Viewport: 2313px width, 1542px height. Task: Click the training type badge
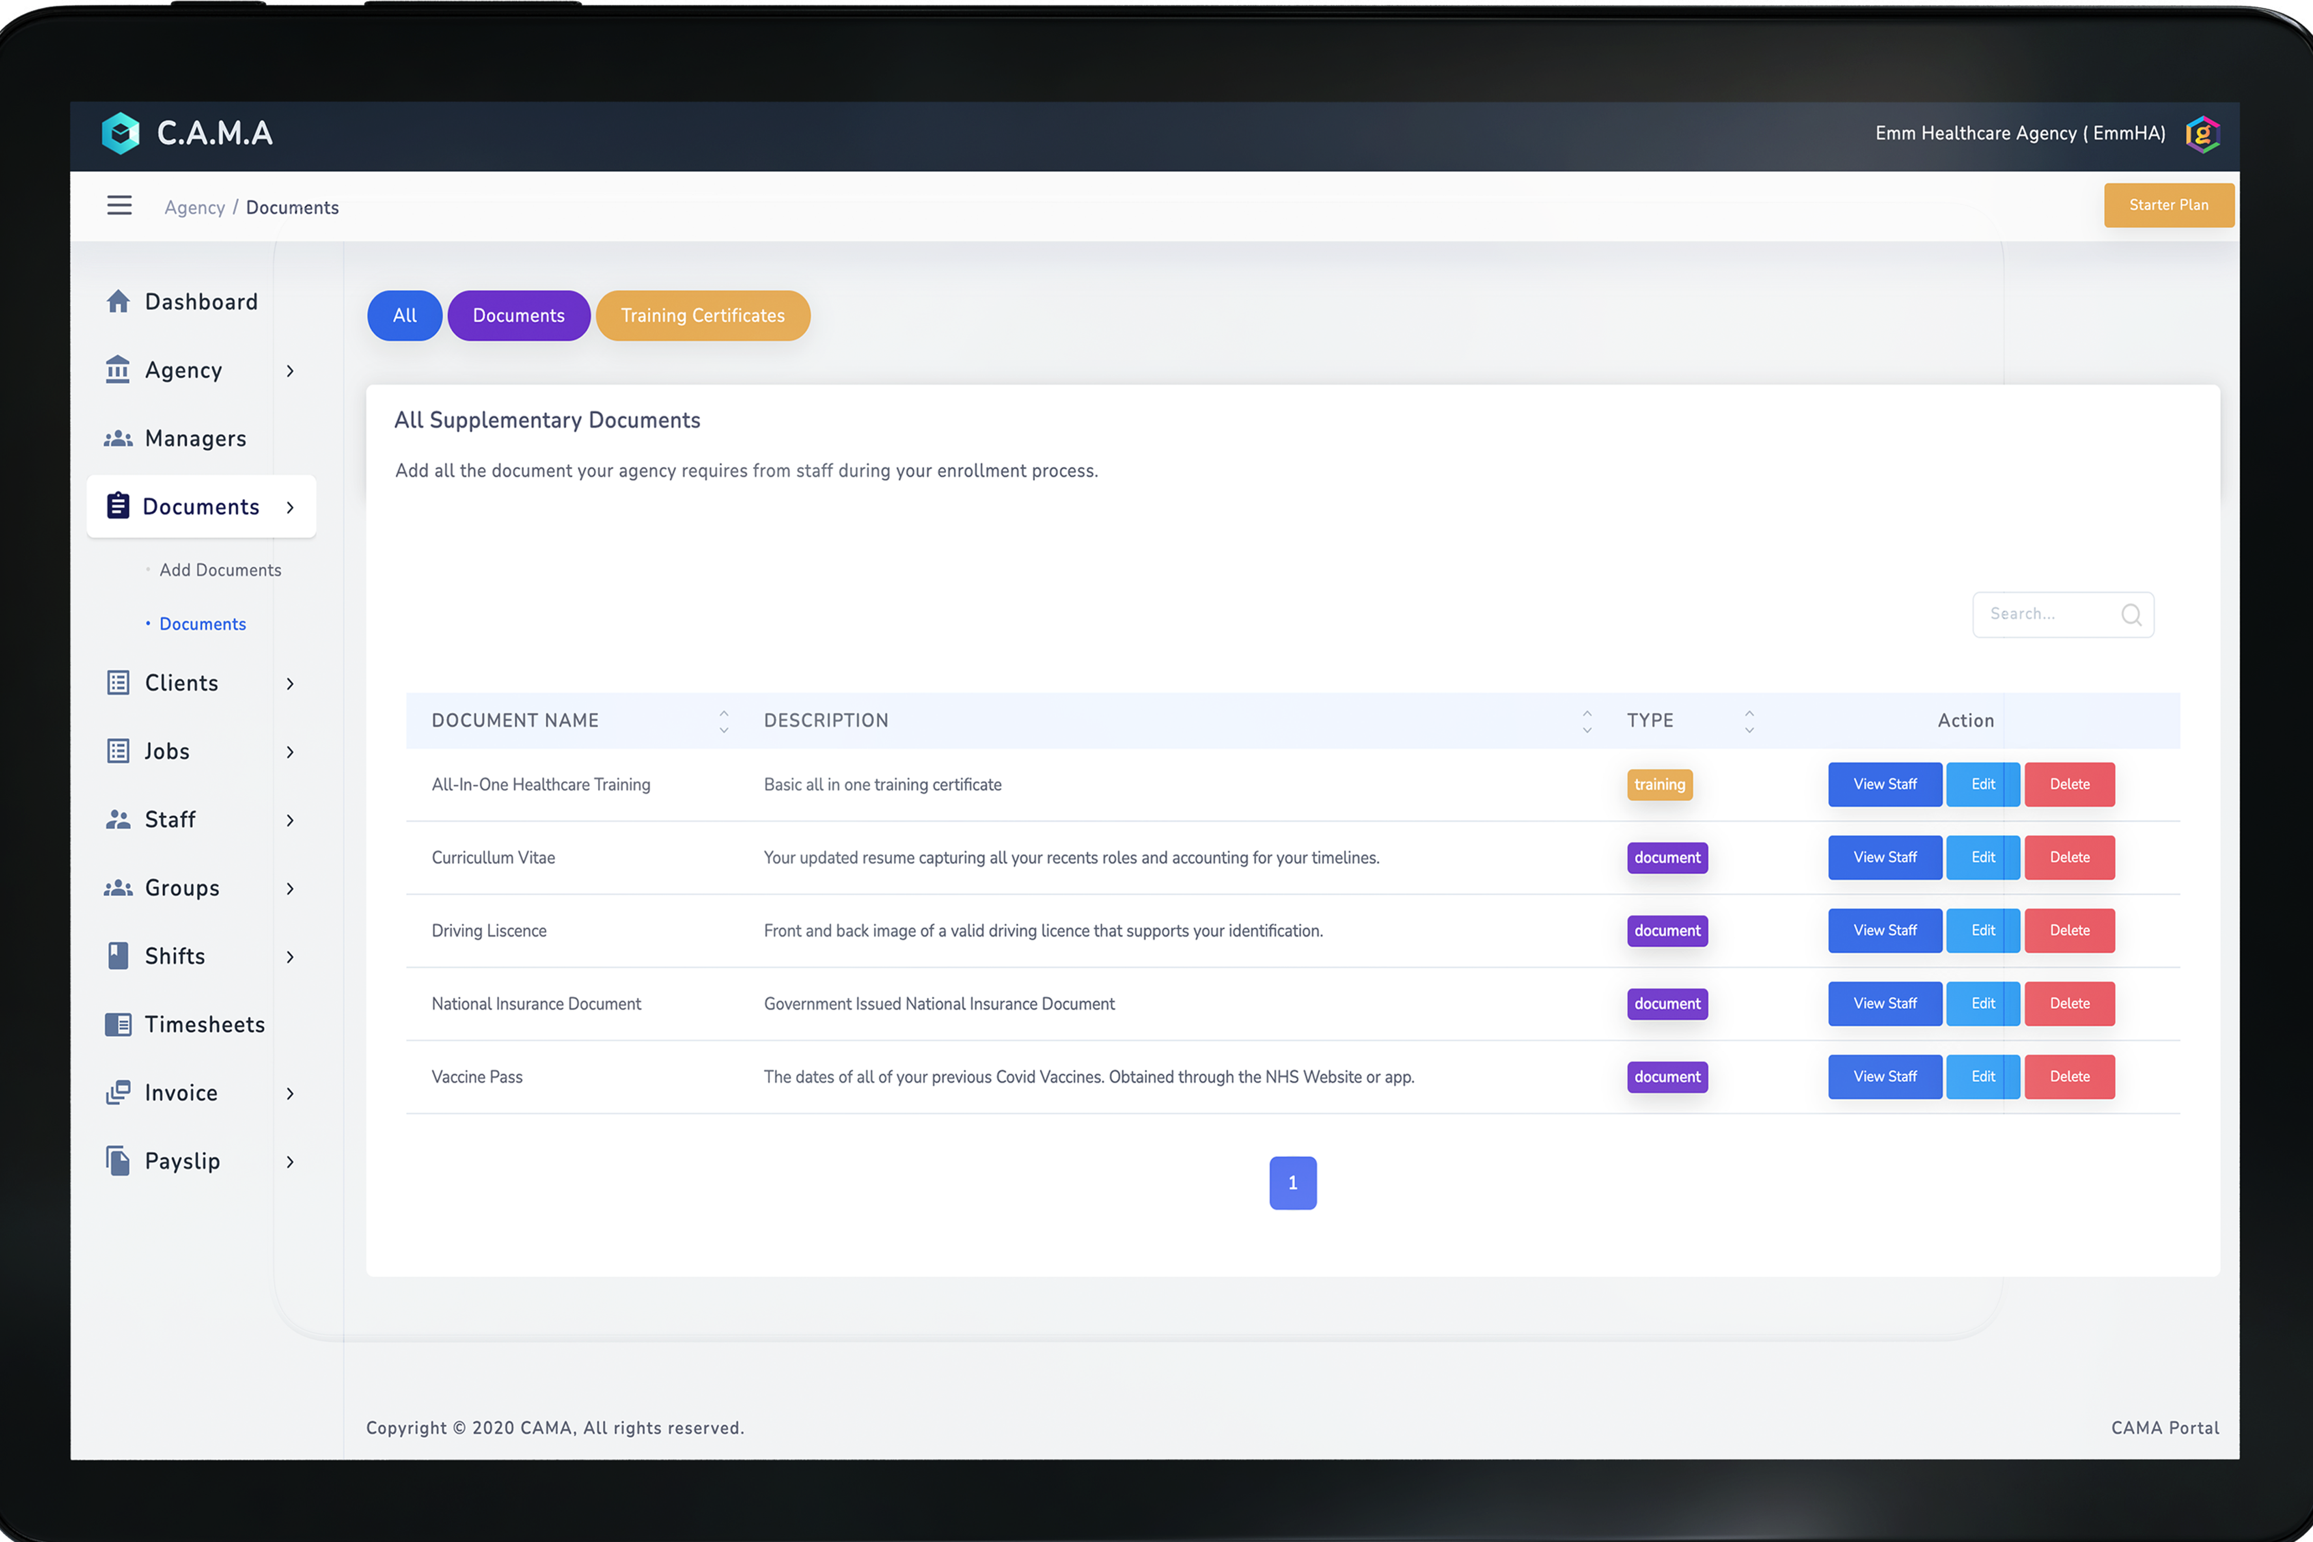pos(1659,785)
